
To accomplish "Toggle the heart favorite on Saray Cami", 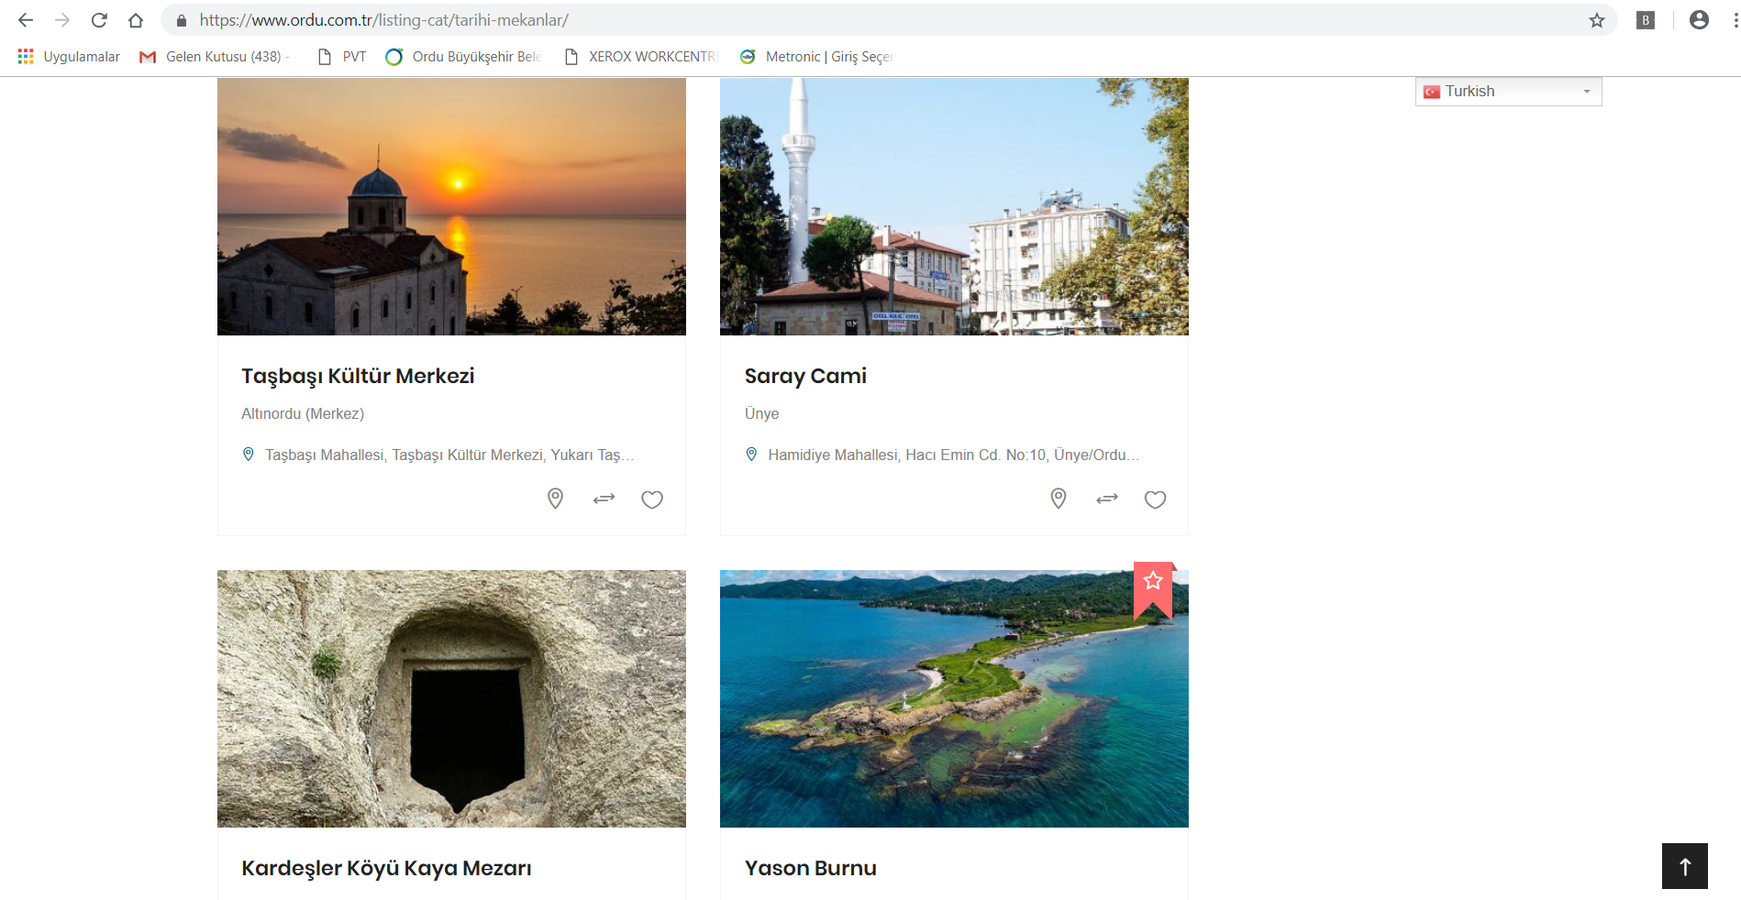I will pos(1155,499).
